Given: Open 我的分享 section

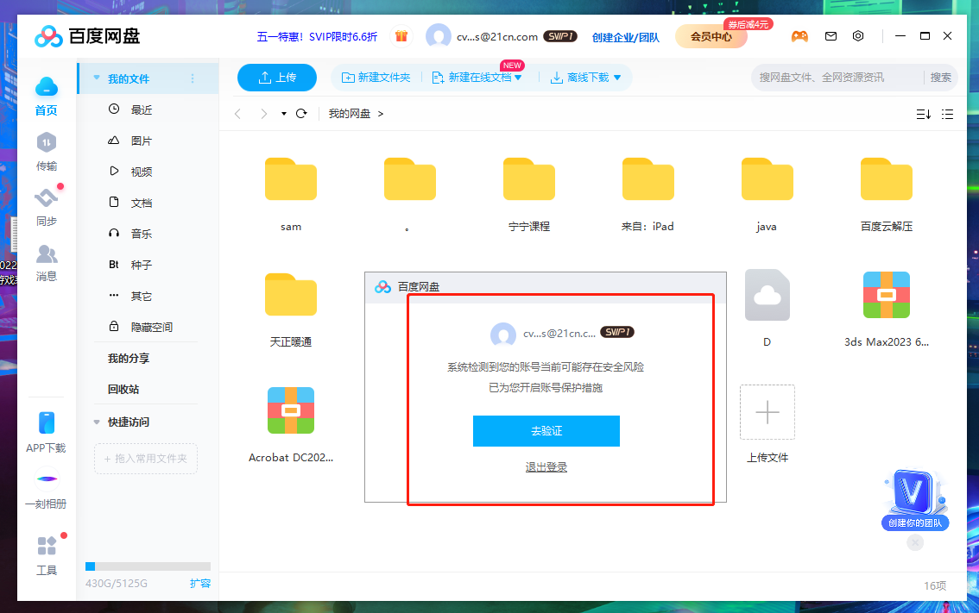Looking at the screenshot, I should pyautogui.click(x=129, y=358).
